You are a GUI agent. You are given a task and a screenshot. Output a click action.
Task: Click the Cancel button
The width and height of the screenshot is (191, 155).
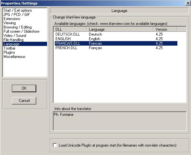(24, 101)
